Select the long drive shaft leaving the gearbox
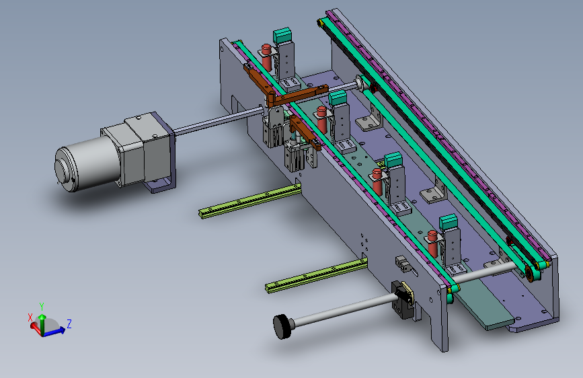This screenshot has height=378, width=583. [217, 120]
